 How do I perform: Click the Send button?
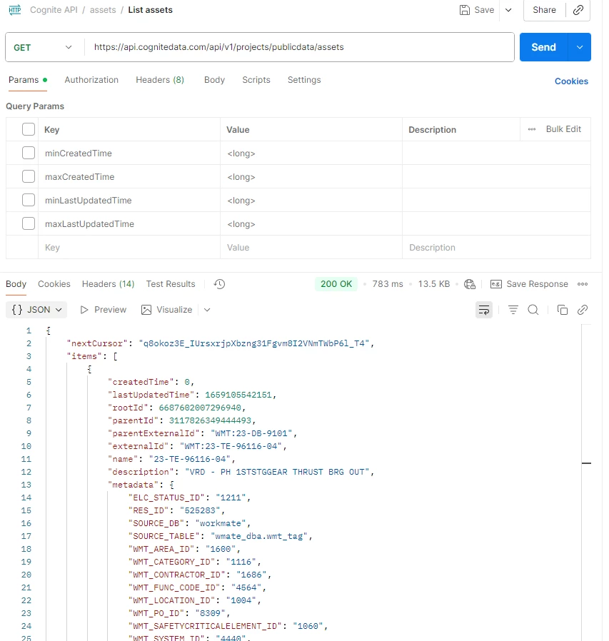(x=543, y=47)
